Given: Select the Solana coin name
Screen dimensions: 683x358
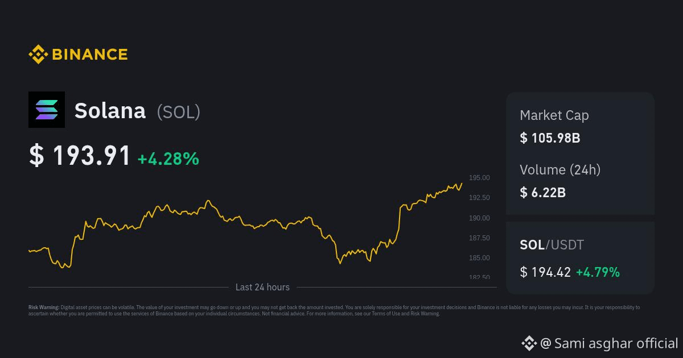Looking at the screenshot, I should point(110,111).
